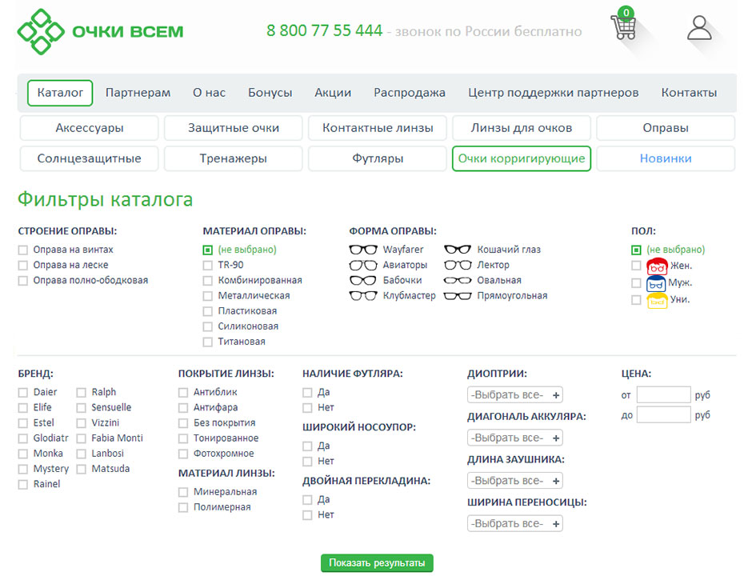Click the user account profile icon
The image size is (752, 580).
pyautogui.click(x=699, y=27)
